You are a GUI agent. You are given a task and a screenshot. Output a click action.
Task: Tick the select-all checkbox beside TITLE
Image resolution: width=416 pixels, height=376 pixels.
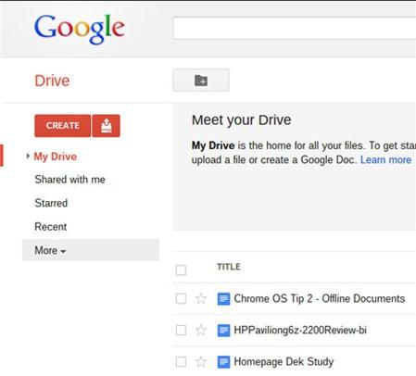[181, 270]
